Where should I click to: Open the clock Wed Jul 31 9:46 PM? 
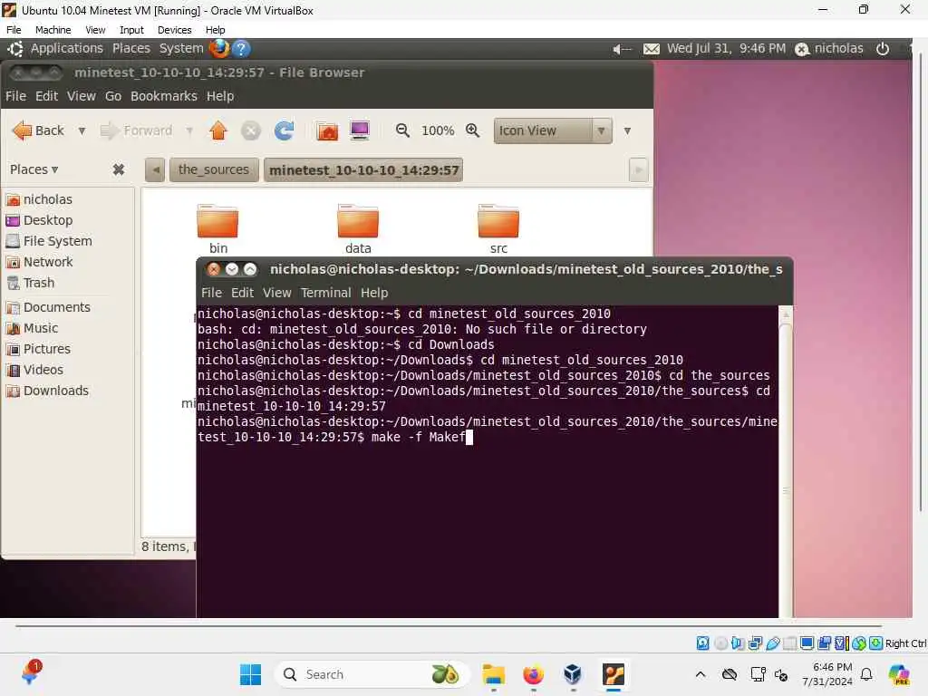tap(726, 49)
